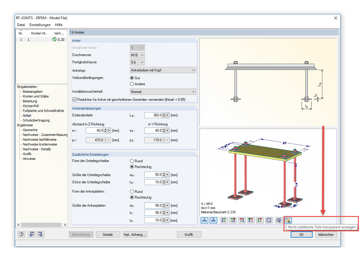Screen dimensions: 360x270
Task: Set view in X direction
Action: click(223, 220)
